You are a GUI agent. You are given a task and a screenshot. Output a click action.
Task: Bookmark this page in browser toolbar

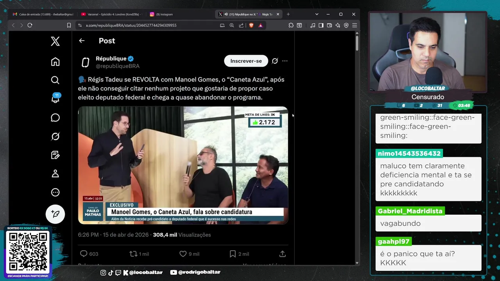pos(69,25)
